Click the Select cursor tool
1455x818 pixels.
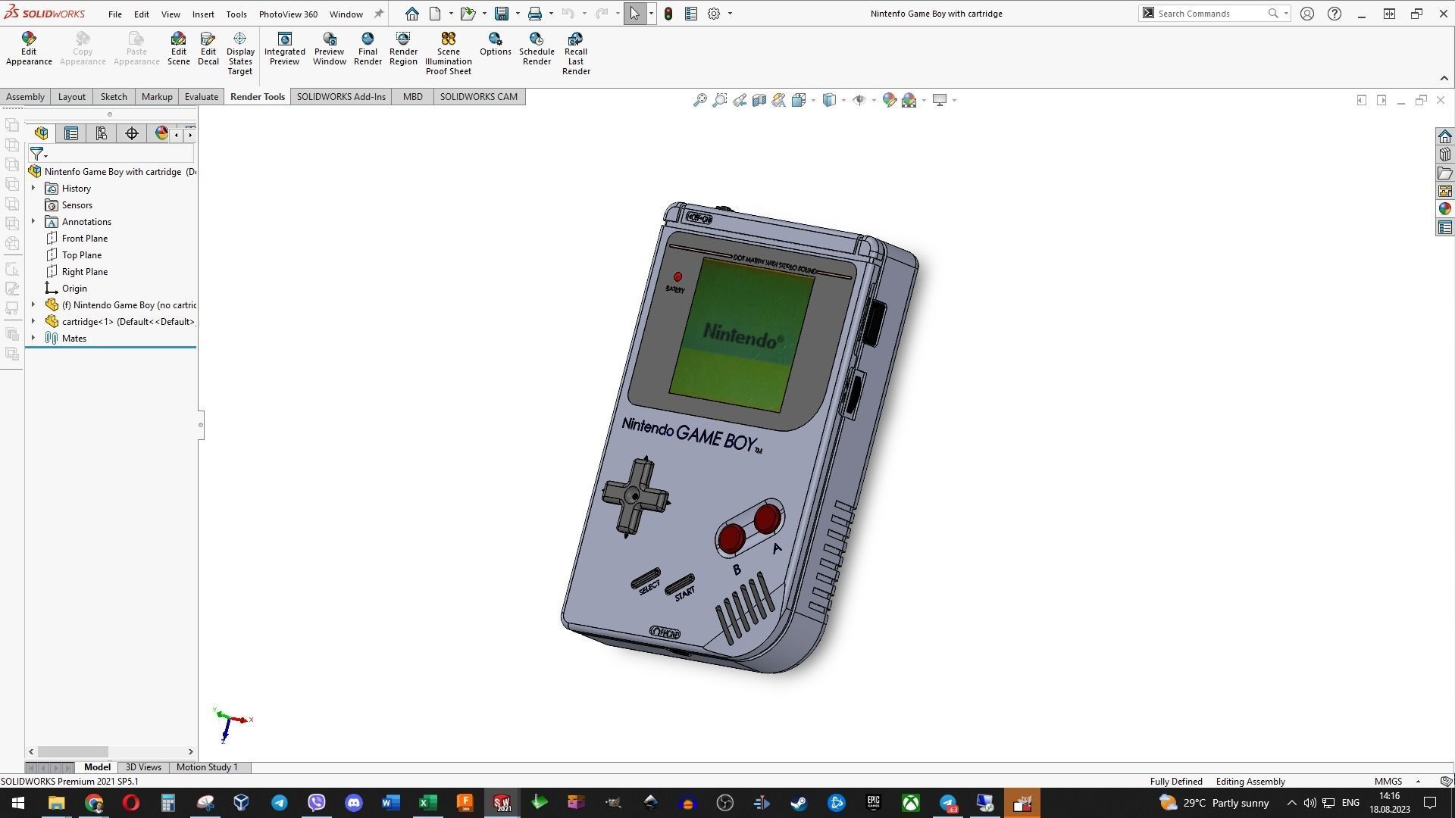(x=634, y=14)
